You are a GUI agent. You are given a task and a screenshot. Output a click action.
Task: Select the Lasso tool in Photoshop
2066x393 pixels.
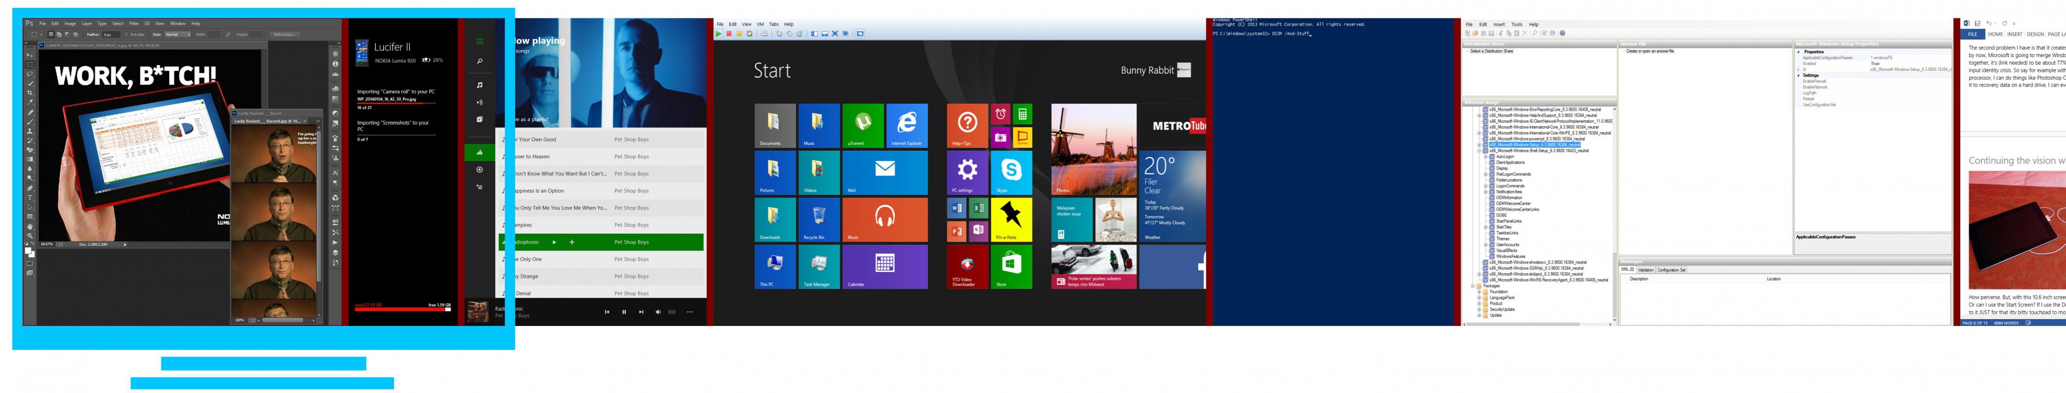30,74
